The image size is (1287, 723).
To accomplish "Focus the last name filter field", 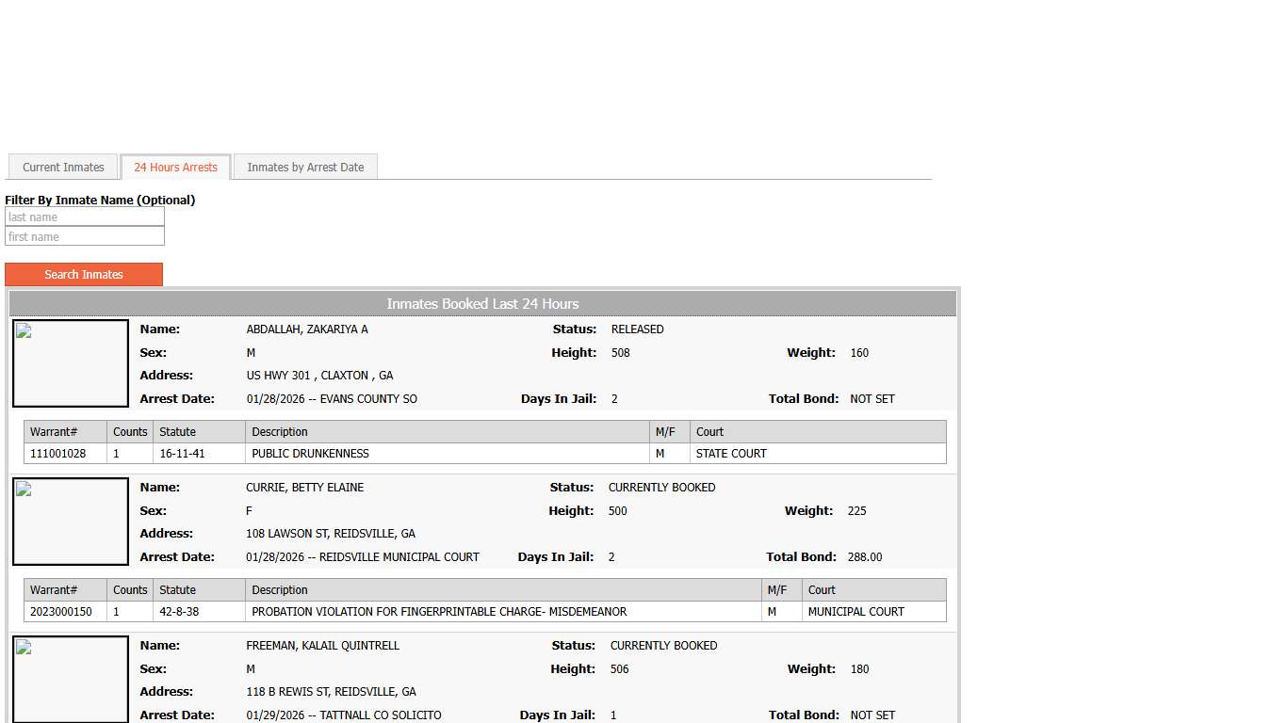I will click(85, 217).
